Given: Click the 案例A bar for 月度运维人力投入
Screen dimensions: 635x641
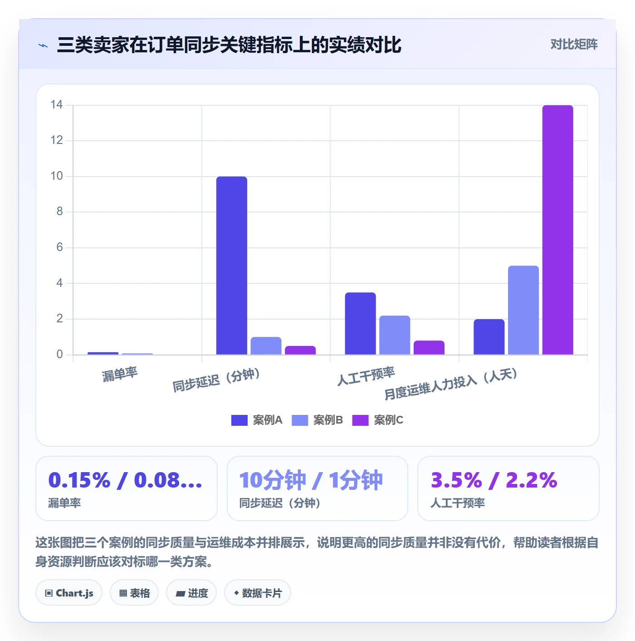Looking at the screenshot, I should coord(489,337).
